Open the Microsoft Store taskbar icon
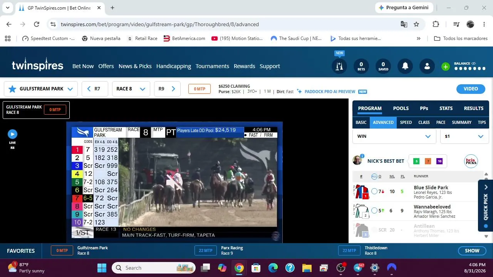 point(256,268)
